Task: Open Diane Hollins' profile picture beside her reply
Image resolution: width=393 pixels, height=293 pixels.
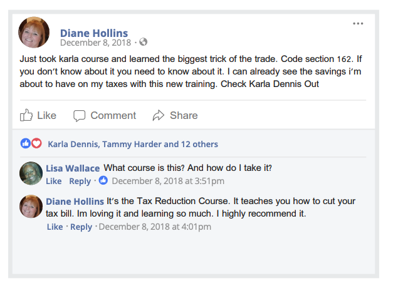Action: 31,207
